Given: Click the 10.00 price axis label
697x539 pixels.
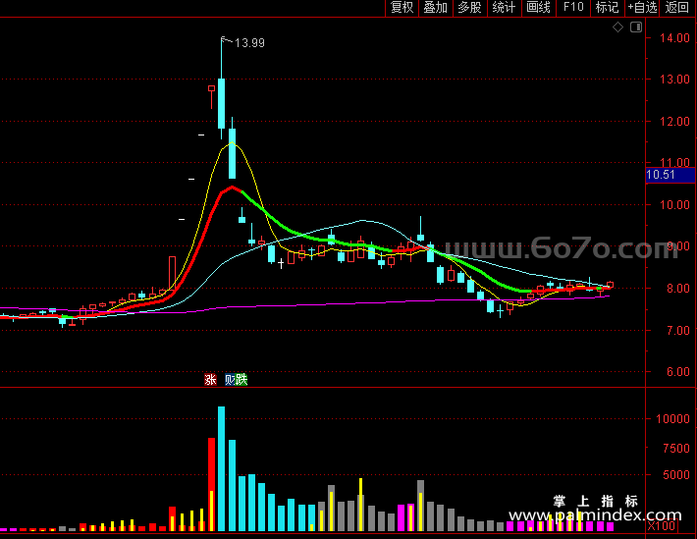Looking at the screenshot, I should [674, 205].
